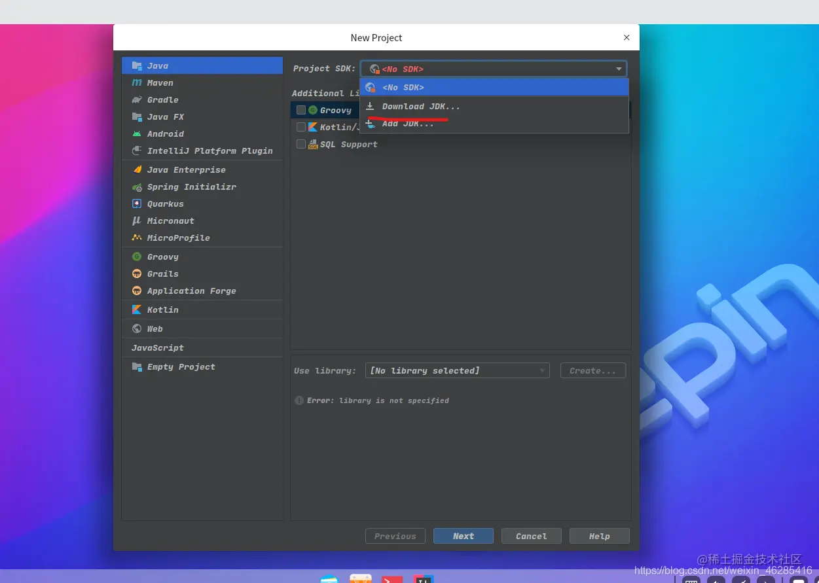Open the Project SDK dropdown
Screen dimensions: 819x583
click(494, 69)
